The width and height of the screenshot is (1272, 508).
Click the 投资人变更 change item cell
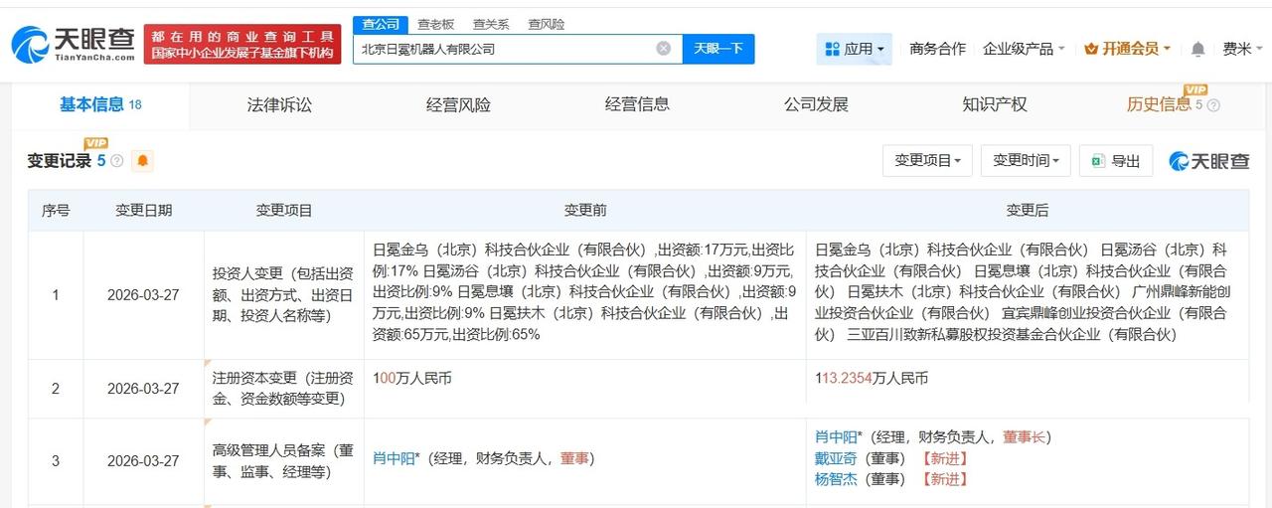(283, 295)
